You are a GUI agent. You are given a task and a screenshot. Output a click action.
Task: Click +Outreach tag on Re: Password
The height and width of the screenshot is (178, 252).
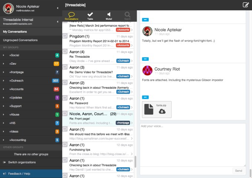coord(123,107)
